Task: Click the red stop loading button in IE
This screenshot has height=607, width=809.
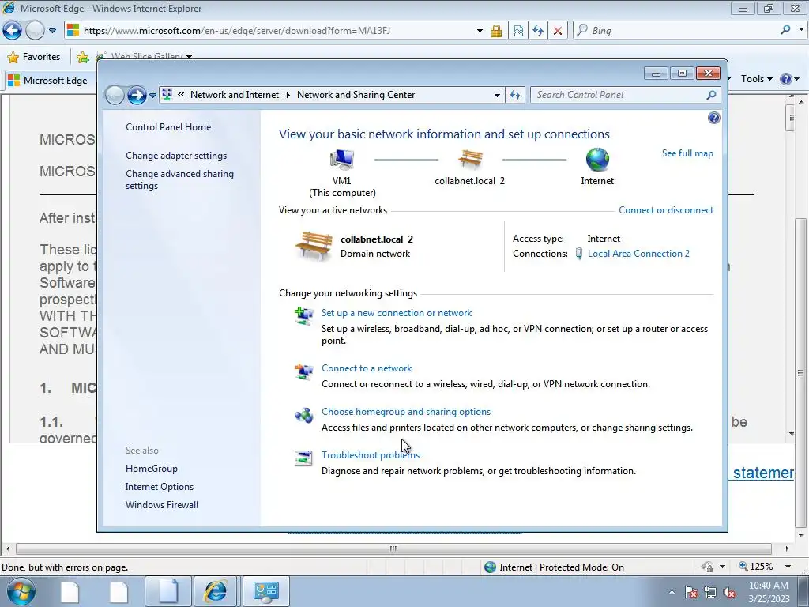Action: pos(558,31)
